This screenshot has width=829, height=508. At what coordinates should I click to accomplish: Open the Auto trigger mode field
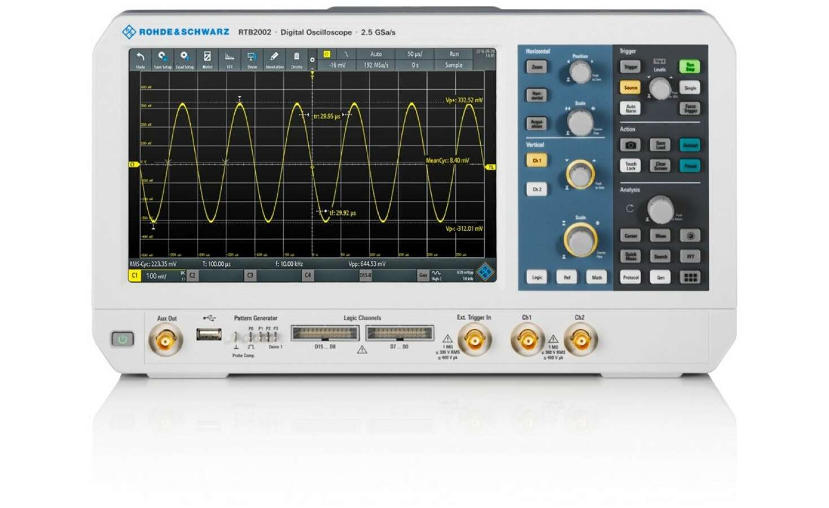tap(376, 54)
